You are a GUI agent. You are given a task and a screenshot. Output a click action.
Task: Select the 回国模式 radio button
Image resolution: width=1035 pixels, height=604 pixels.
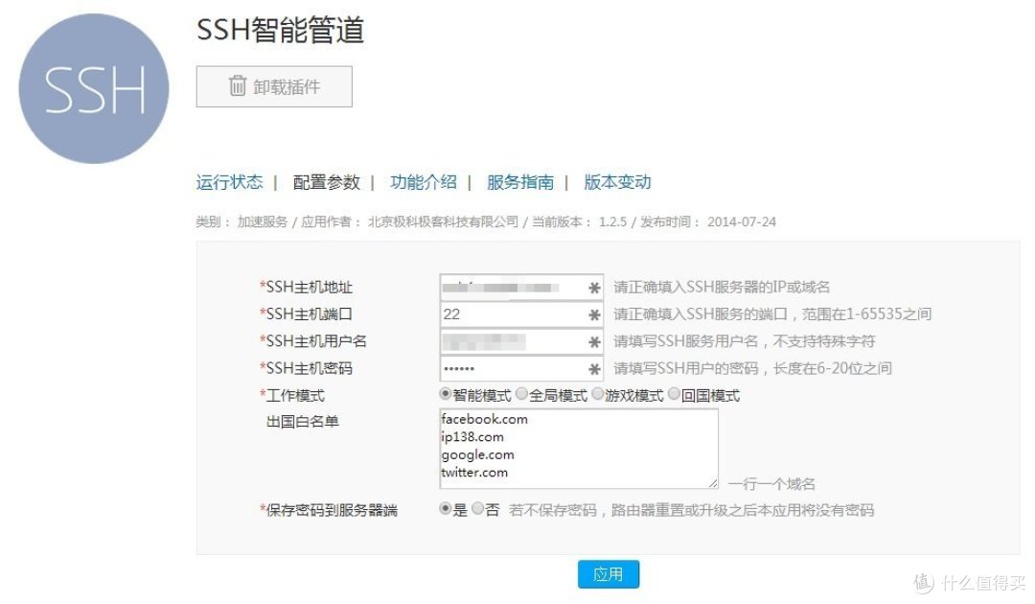(x=674, y=394)
